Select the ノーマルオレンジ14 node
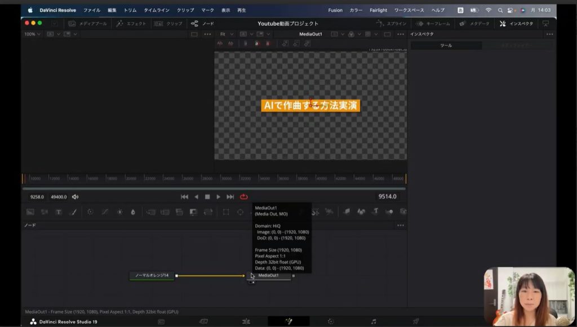 click(152, 276)
